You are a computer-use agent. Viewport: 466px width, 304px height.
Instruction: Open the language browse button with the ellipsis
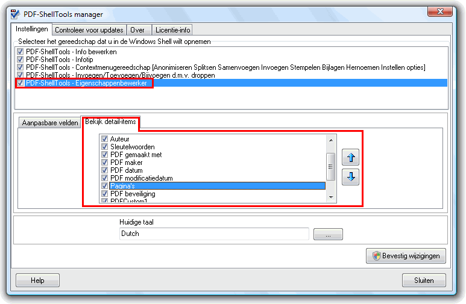[328, 234]
